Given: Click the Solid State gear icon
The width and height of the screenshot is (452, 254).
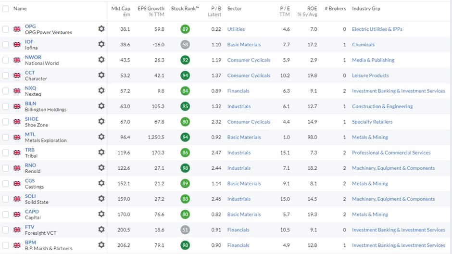Looking at the screenshot, I should 101,198.
